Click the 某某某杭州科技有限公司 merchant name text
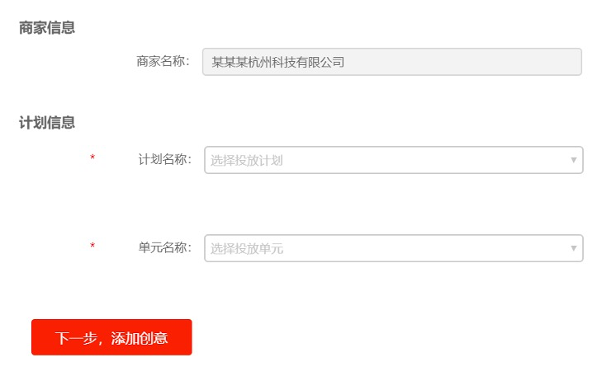 [x=277, y=62]
